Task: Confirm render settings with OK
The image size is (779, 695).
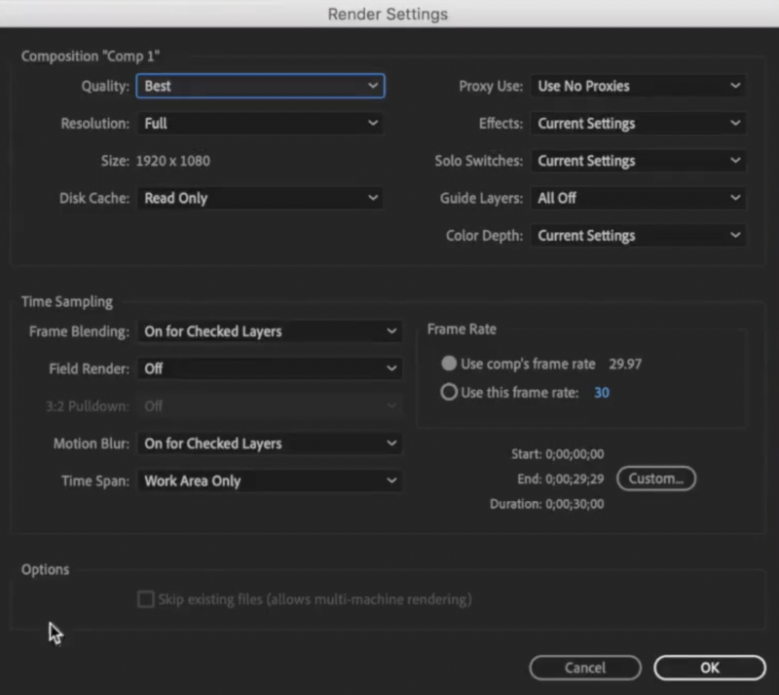Action: click(709, 668)
